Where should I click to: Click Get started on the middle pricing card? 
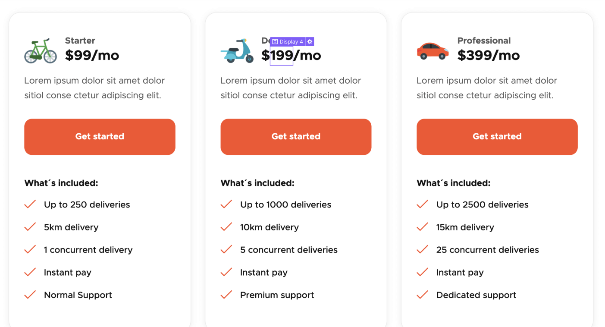click(296, 136)
